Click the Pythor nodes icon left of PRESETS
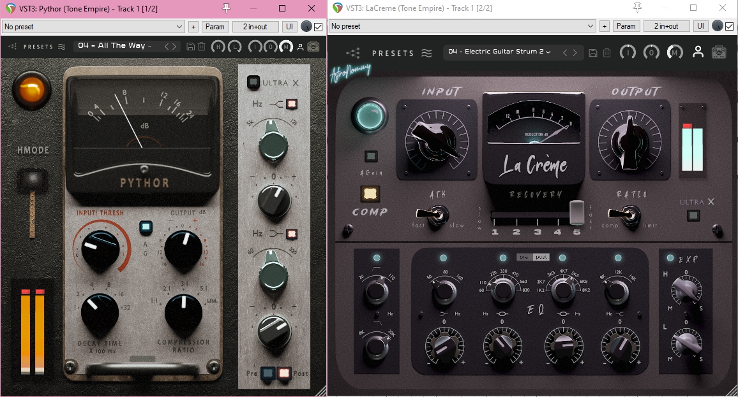The width and height of the screenshot is (738, 397). click(13, 47)
